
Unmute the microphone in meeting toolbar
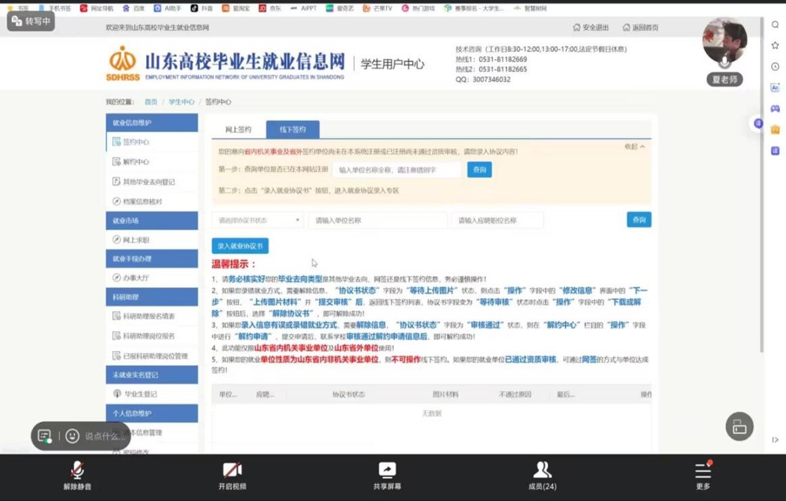click(77, 475)
